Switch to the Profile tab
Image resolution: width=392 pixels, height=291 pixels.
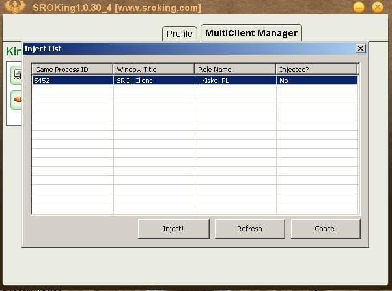(x=179, y=34)
